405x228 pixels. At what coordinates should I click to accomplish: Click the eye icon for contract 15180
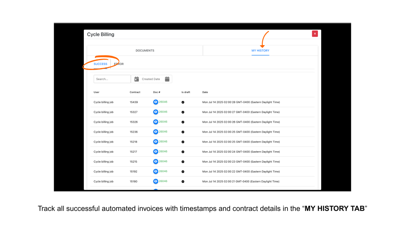click(x=155, y=181)
